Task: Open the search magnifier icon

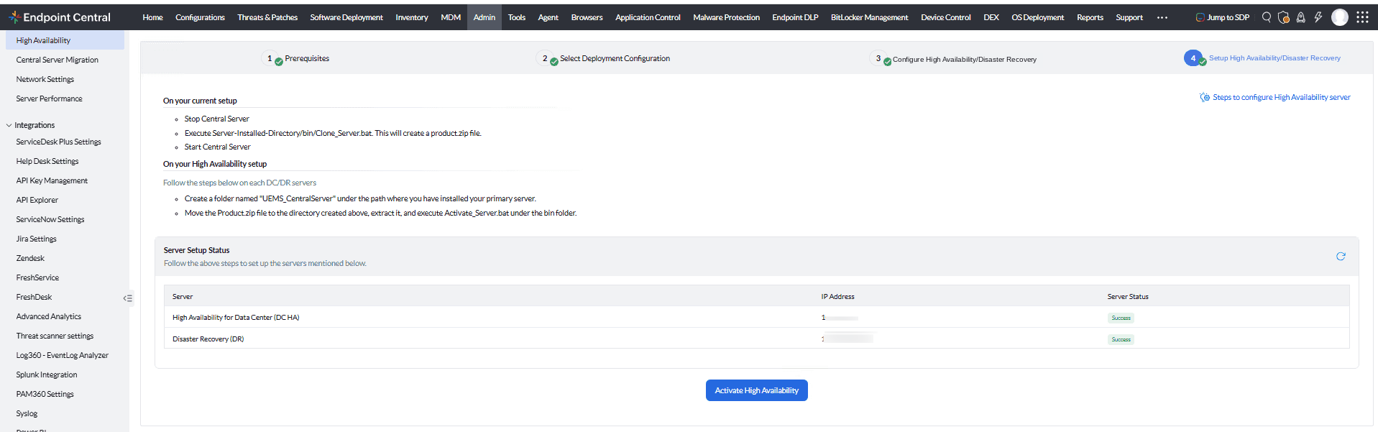Action: pyautogui.click(x=1267, y=17)
